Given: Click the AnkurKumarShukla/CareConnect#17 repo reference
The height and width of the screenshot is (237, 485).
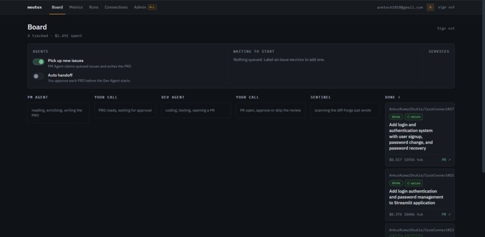Looking at the screenshot, I should tap(421, 109).
